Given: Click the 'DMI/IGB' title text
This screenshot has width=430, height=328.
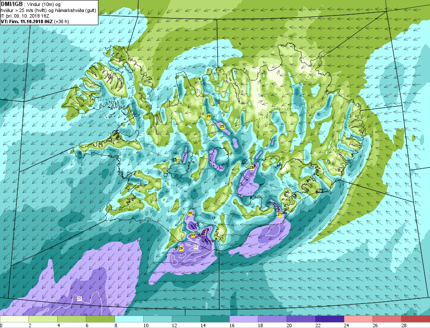Looking at the screenshot, I should (x=12, y=4).
